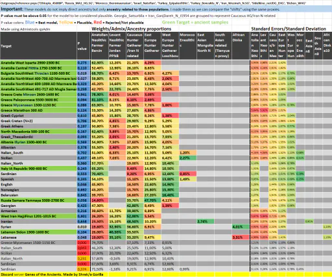This screenshot has width=332, height=277.
Task: Click the 'Lebanon Sidon 1900-1600 BC' target cell
Action: click(38, 232)
